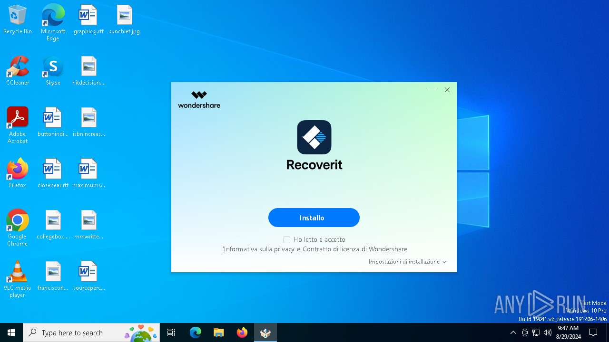Select the isbnincreas image file icon
The image size is (609, 342).
(88, 123)
